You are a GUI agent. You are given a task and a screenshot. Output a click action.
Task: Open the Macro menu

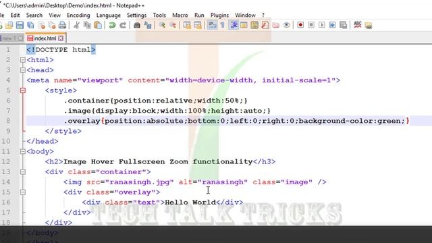point(180,15)
